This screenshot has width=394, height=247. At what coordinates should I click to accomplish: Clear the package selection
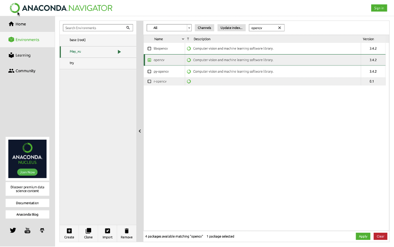click(380, 237)
